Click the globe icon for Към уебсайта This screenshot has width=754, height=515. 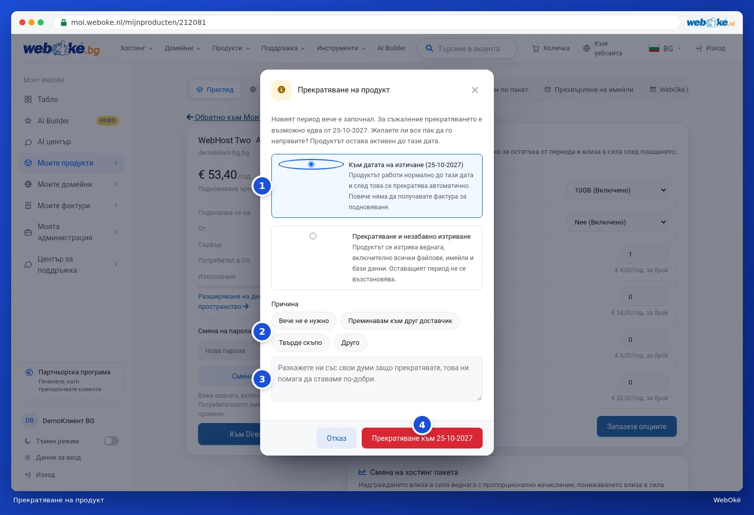[x=587, y=48]
